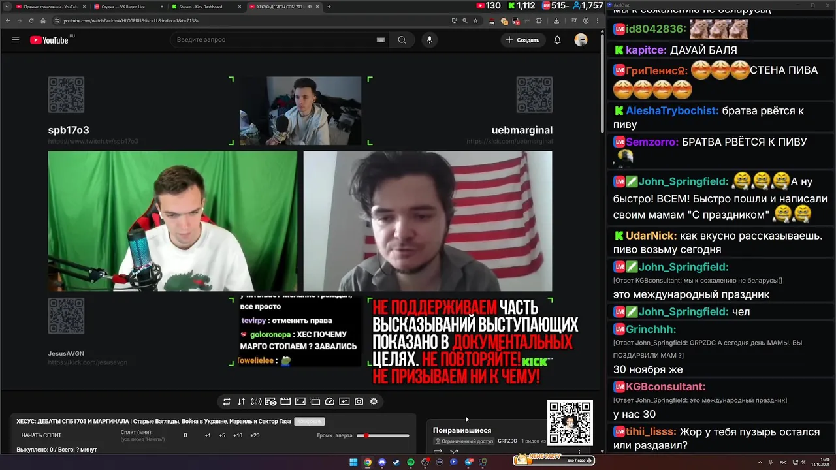Click the split minutes value field
Image resolution: width=836 pixels, height=470 pixels.
tap(185, 435)
